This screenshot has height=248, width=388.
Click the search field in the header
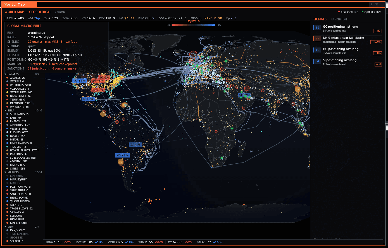point(60,12)
